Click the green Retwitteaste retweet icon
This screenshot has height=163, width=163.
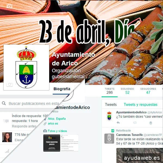(x=112, y=131)
